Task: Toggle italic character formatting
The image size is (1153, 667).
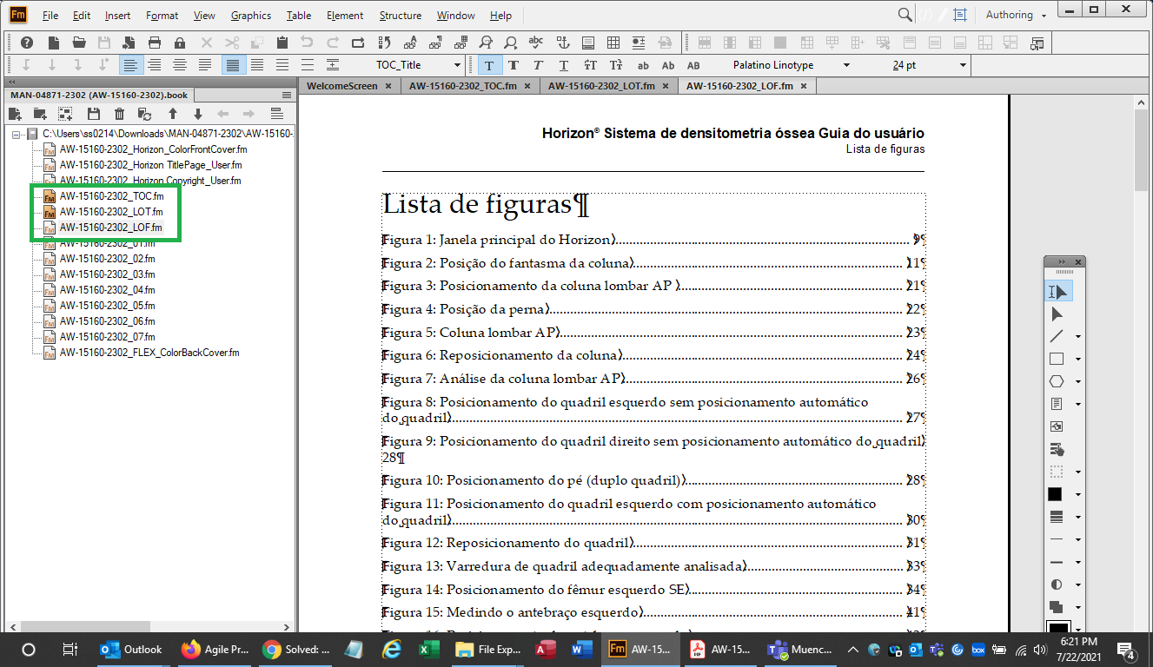Action: 536,64
